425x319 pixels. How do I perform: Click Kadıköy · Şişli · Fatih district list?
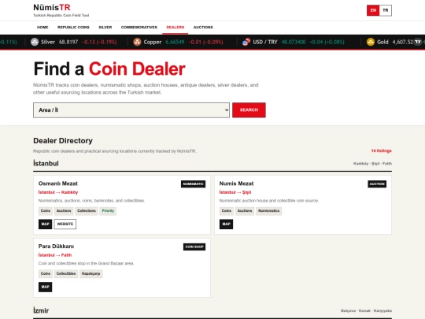pos(372,164)
